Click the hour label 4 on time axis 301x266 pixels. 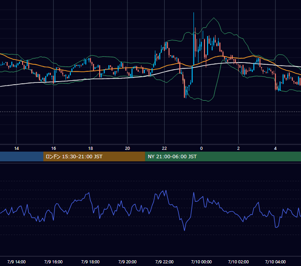tap(275, 149)
